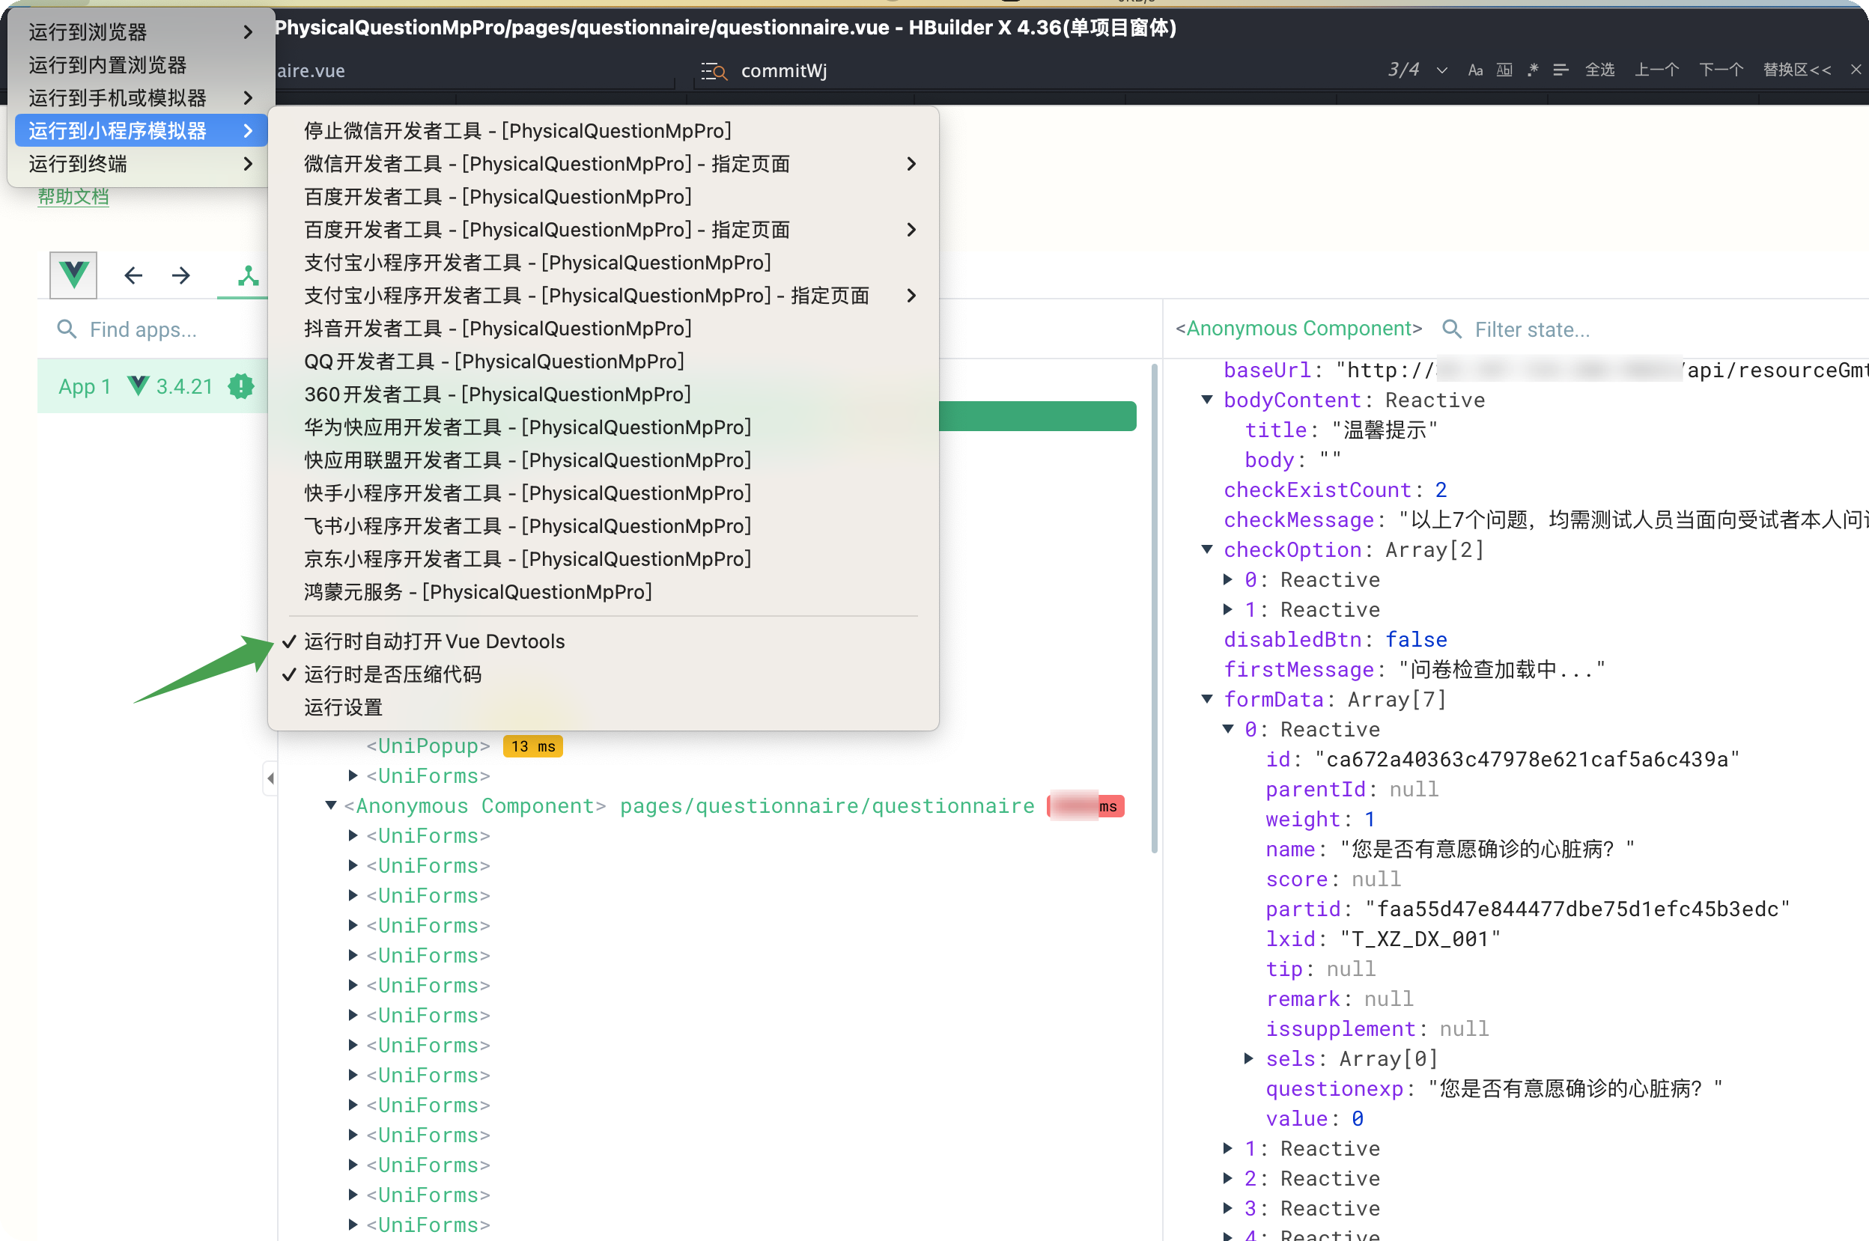The width and height of the screenshot is (1869, 1241).
Task: Collapse the Anonymous Component tree node
Action: (331, 805)
